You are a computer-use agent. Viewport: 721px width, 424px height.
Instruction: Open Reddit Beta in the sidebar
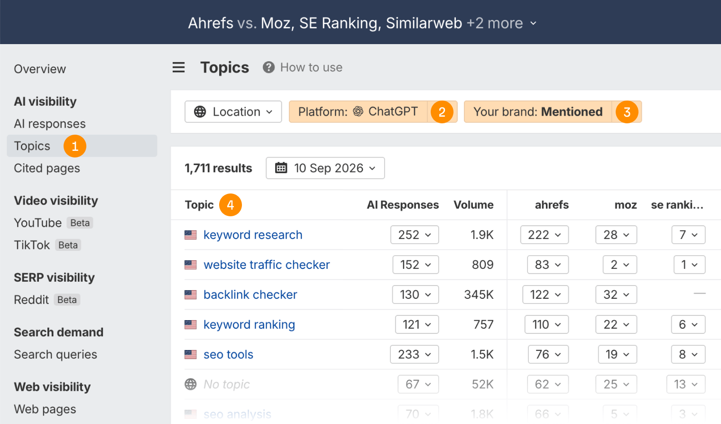pos(47,300)
